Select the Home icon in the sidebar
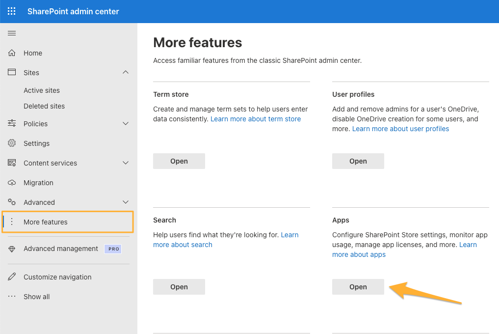The width and height of the screenshot is (499, 334). [12, 53]
